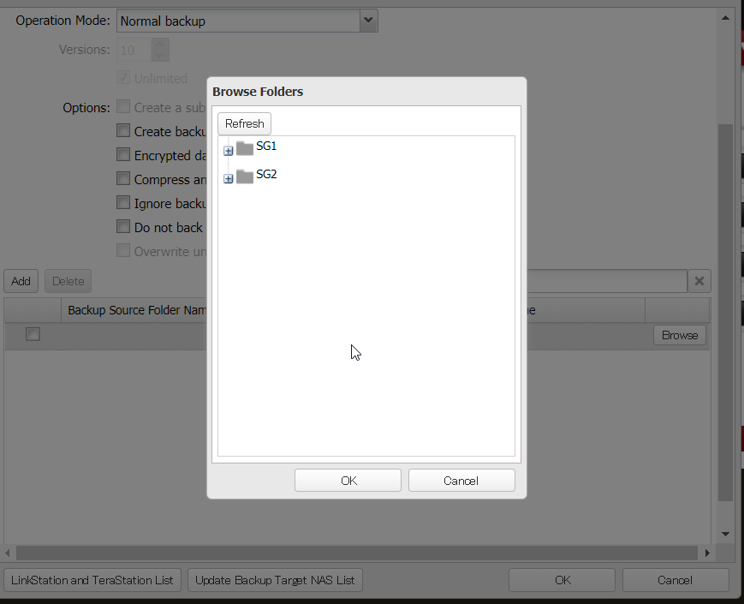
Task: Click Update Backup Target NAS List
Action: point(275,580)
